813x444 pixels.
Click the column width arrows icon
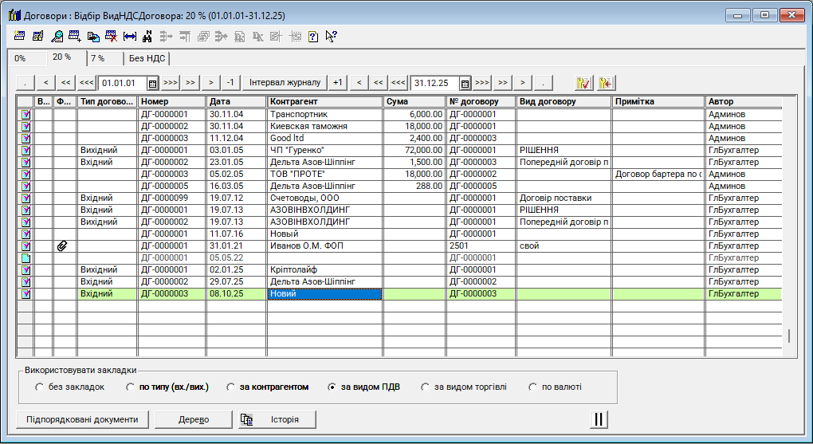coord(130,36)
